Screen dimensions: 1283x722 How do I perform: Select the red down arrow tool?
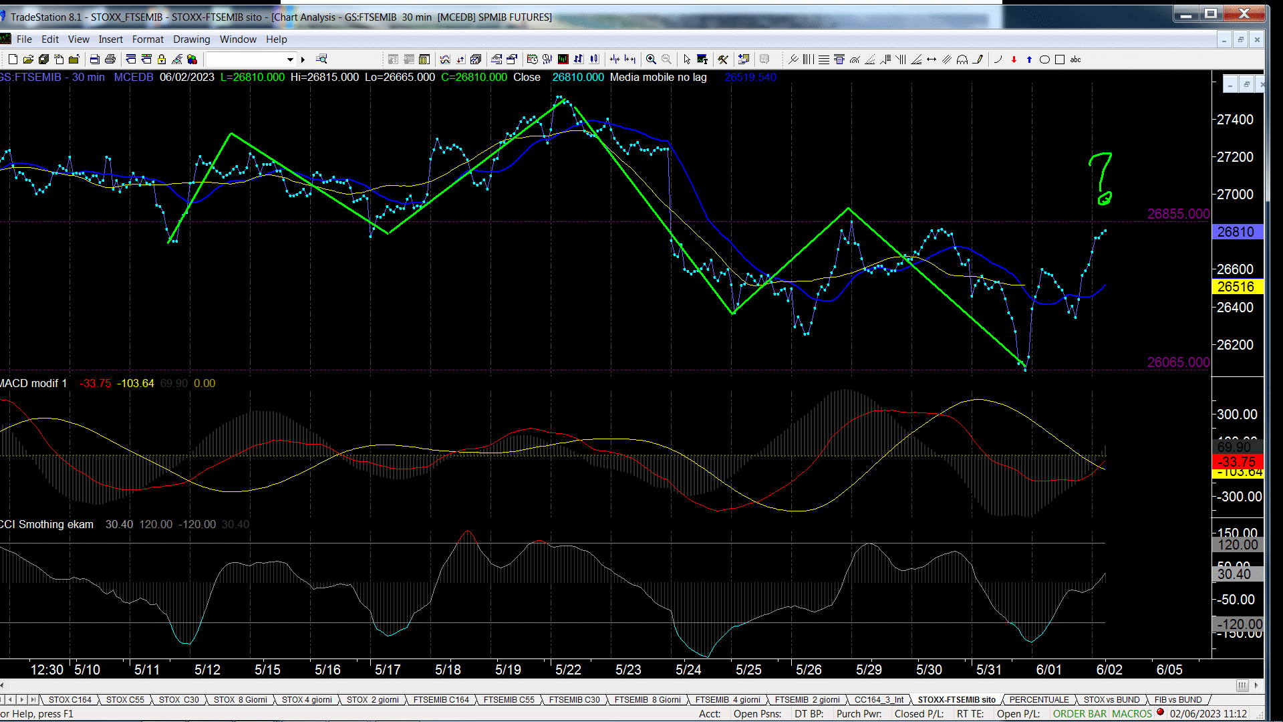click(1014, 59)
